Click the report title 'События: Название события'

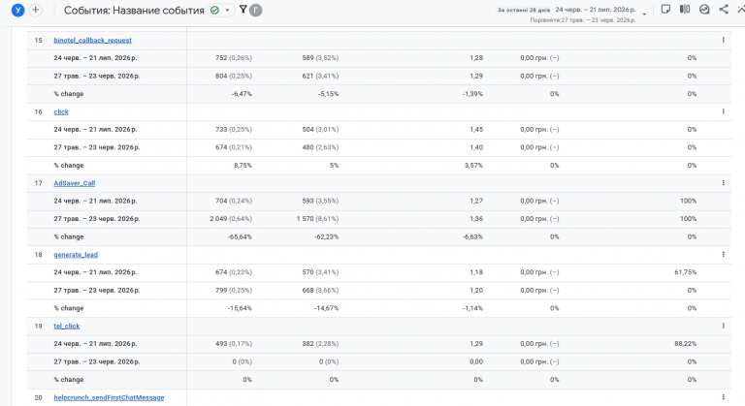pyautogui.click(x=134, y=10)
